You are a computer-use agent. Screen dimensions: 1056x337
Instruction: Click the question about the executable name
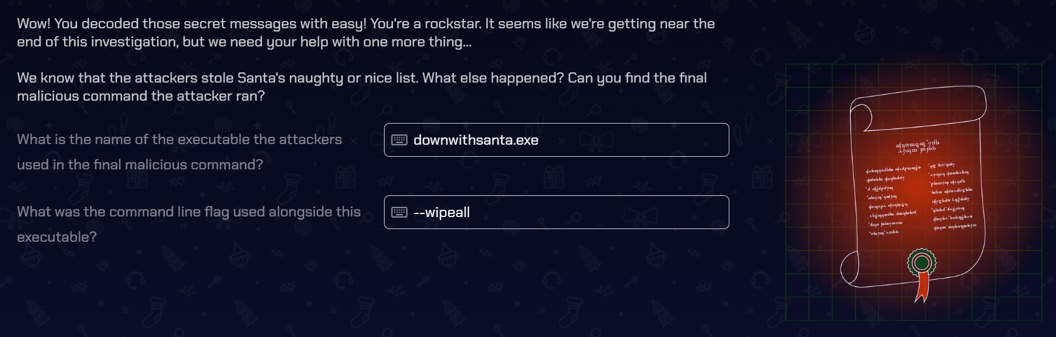(179, 152)
